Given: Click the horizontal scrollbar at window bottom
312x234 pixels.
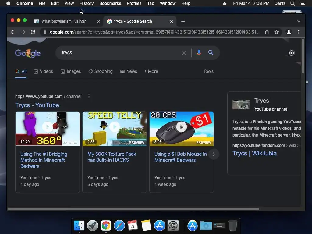Looking at the screenshot, I should tap(133, 209).
